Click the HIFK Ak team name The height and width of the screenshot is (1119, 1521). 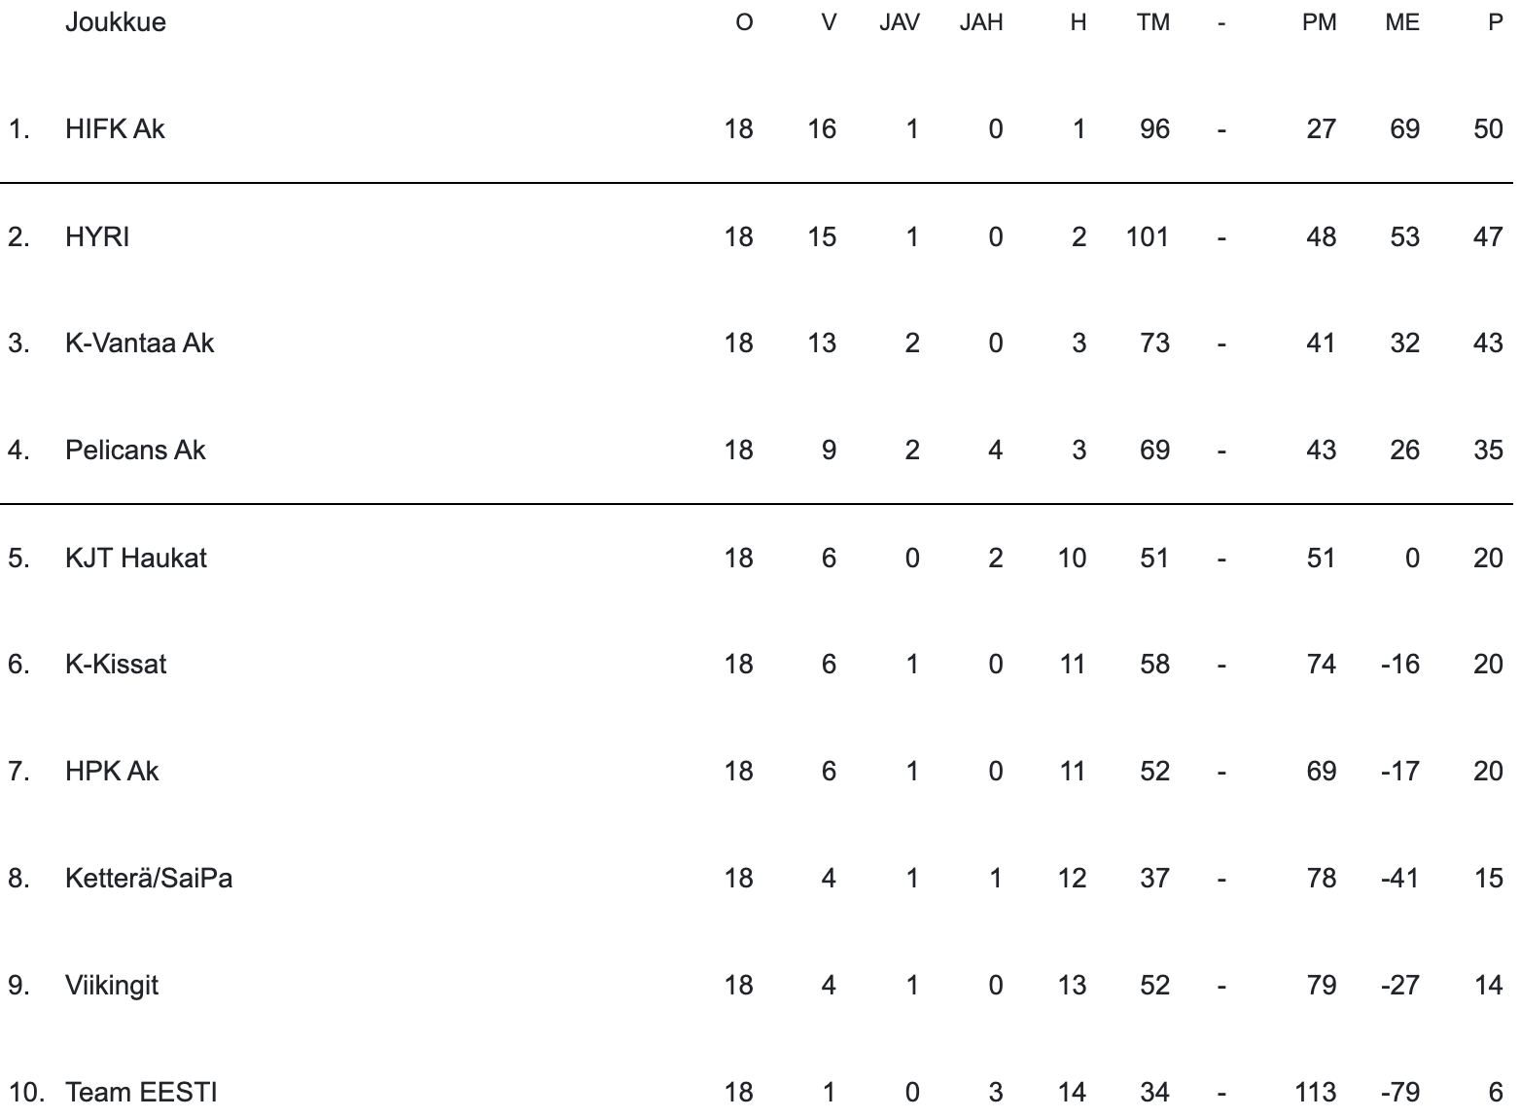[x=115, y=129]
